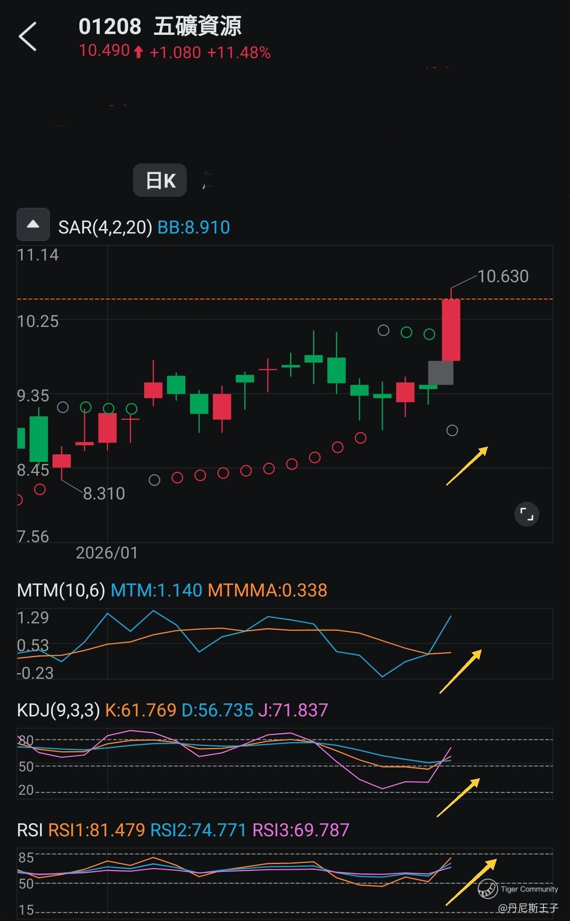
Task: Click the Tiger Community logo
Action: tap(487, 889)
